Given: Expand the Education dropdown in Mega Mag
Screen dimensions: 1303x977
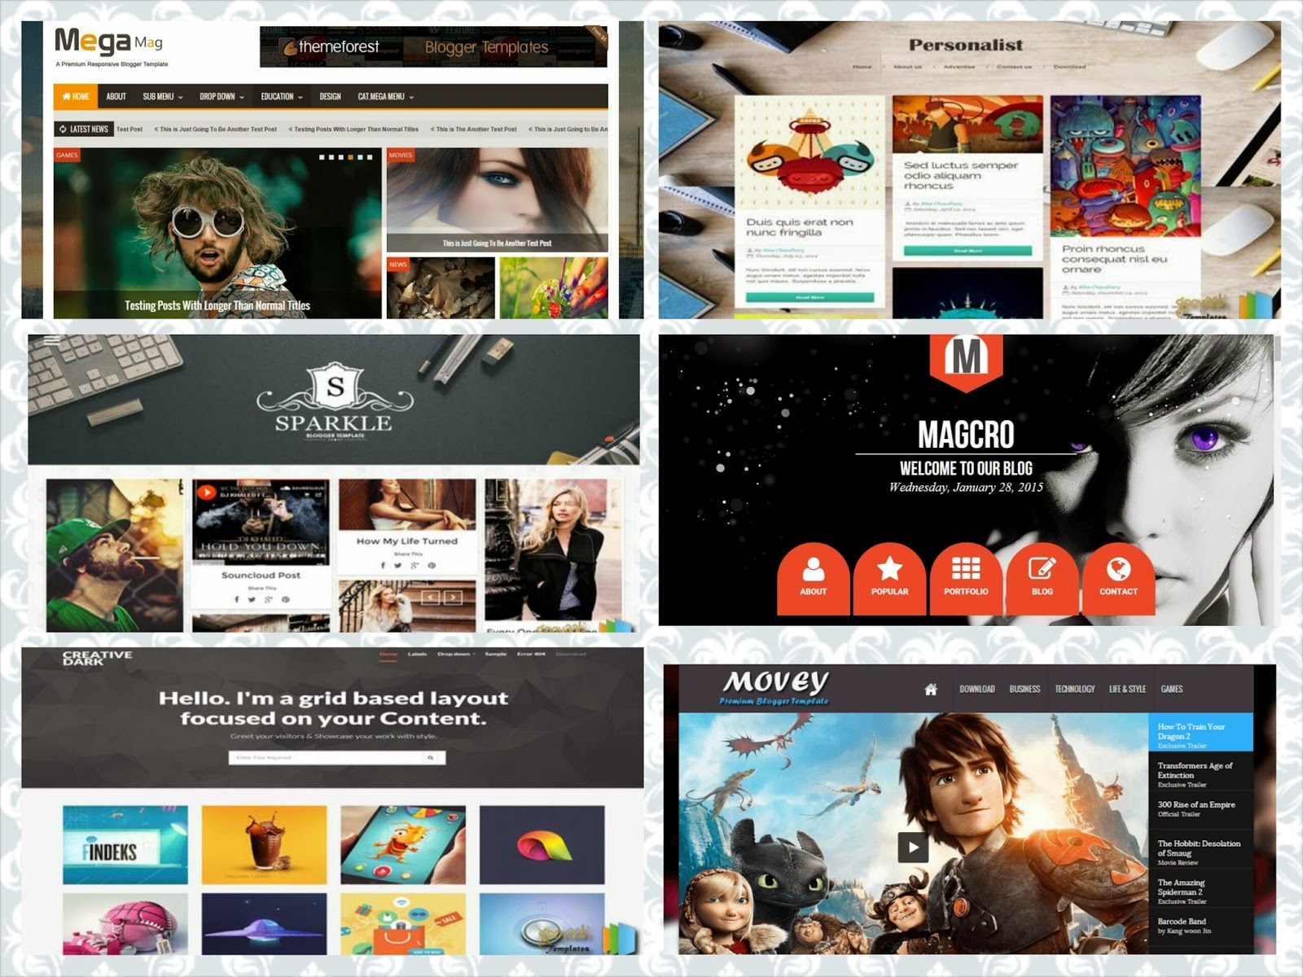Looking at the screenshot, I should point(282,96).
